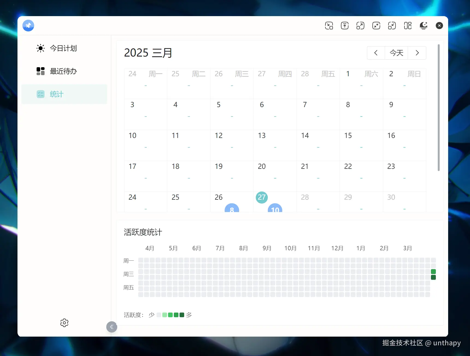Select March 3 in the calendar

(146, 114)
